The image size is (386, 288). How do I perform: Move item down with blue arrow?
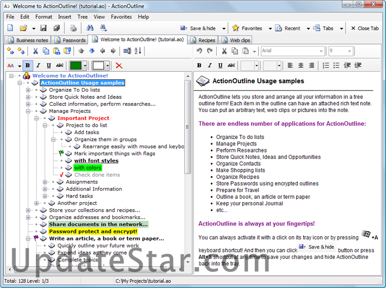coord(92,51)
